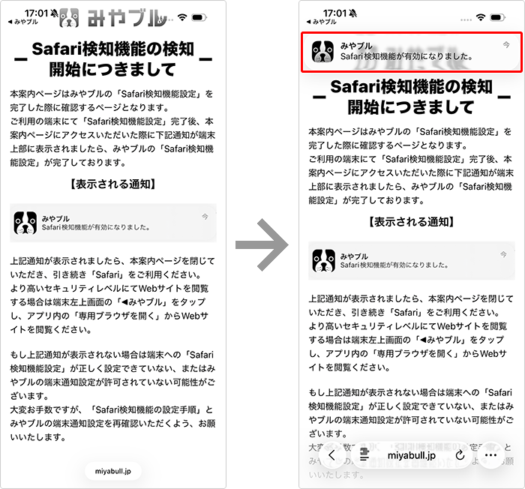Tap Wi-Fi status icon in left phone
525x489 pixels.
182,17
